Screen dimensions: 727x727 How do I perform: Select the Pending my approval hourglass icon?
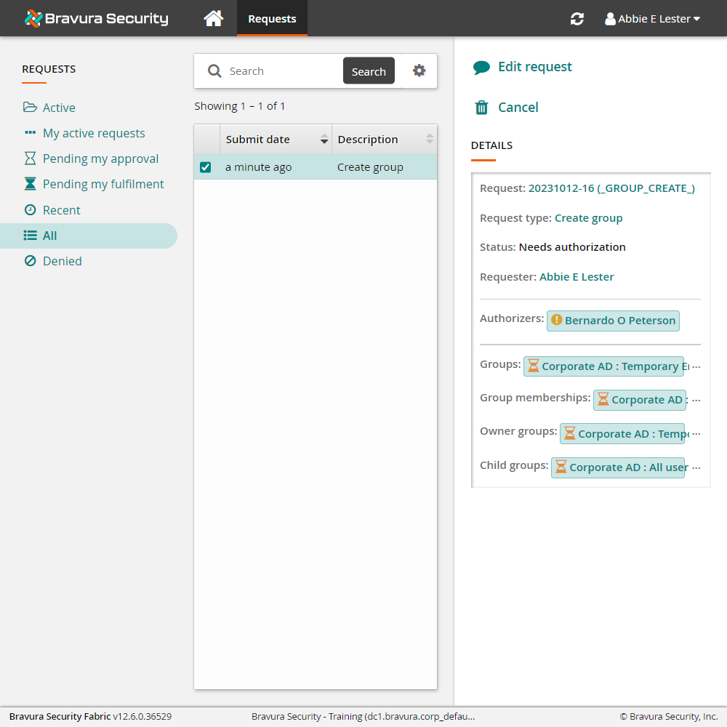click(29, 158)
